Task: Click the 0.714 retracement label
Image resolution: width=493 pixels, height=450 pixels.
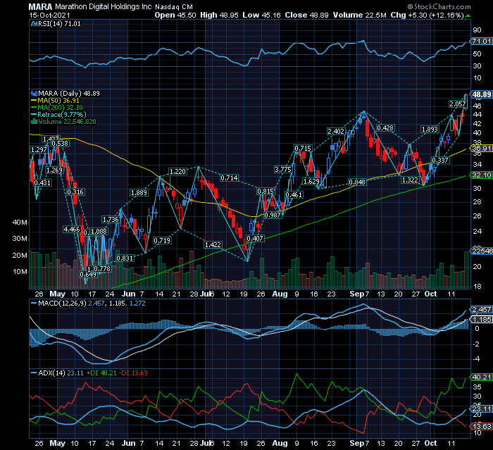Action: 229,178
